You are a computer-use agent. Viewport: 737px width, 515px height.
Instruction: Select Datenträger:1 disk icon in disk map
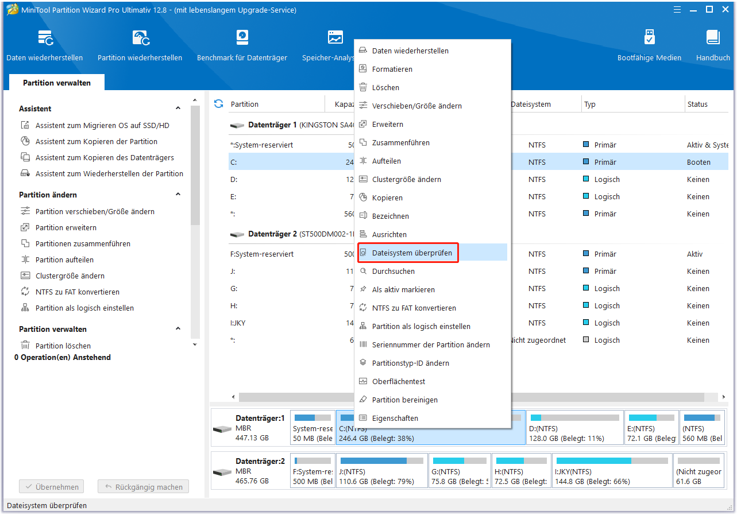pos(222,429)
